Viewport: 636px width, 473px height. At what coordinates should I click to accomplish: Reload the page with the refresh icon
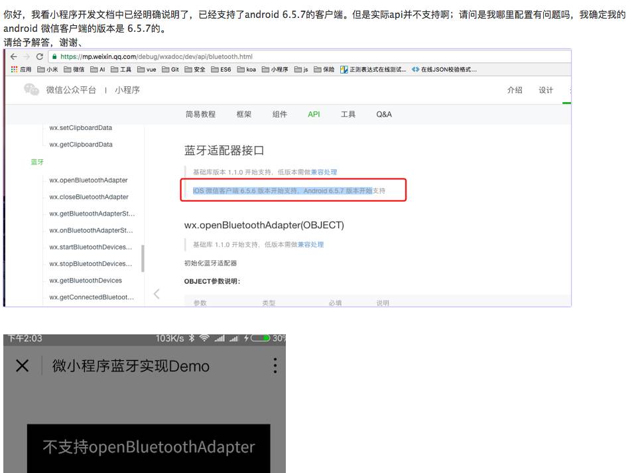tap(39, 56)
